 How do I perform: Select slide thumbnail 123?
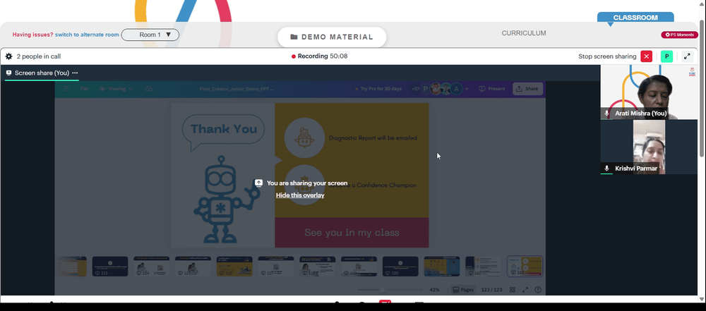[x=525, y=266]
